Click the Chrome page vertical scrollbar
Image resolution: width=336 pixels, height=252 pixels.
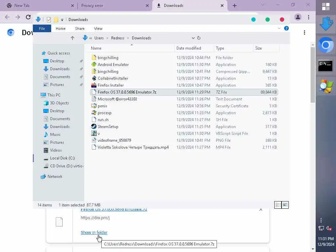pos(313,75)
